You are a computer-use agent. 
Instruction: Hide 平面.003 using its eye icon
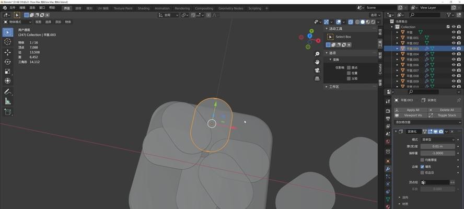point(453,49)
